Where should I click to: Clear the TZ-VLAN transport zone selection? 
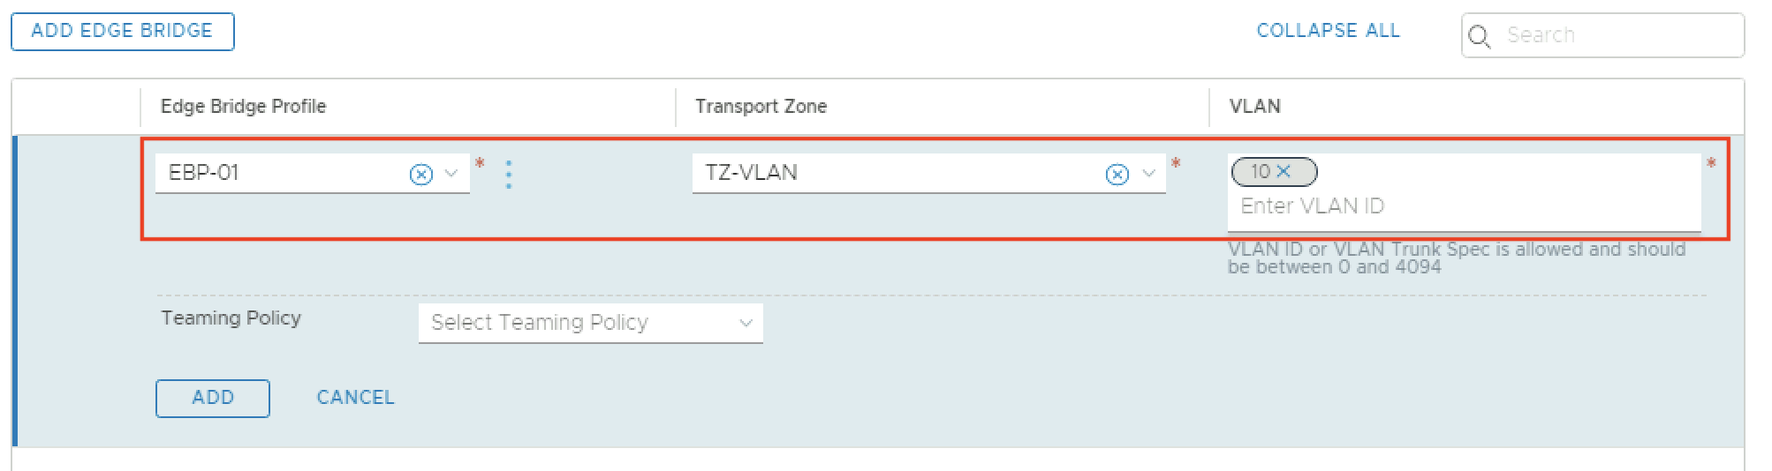pos(1117,175)
